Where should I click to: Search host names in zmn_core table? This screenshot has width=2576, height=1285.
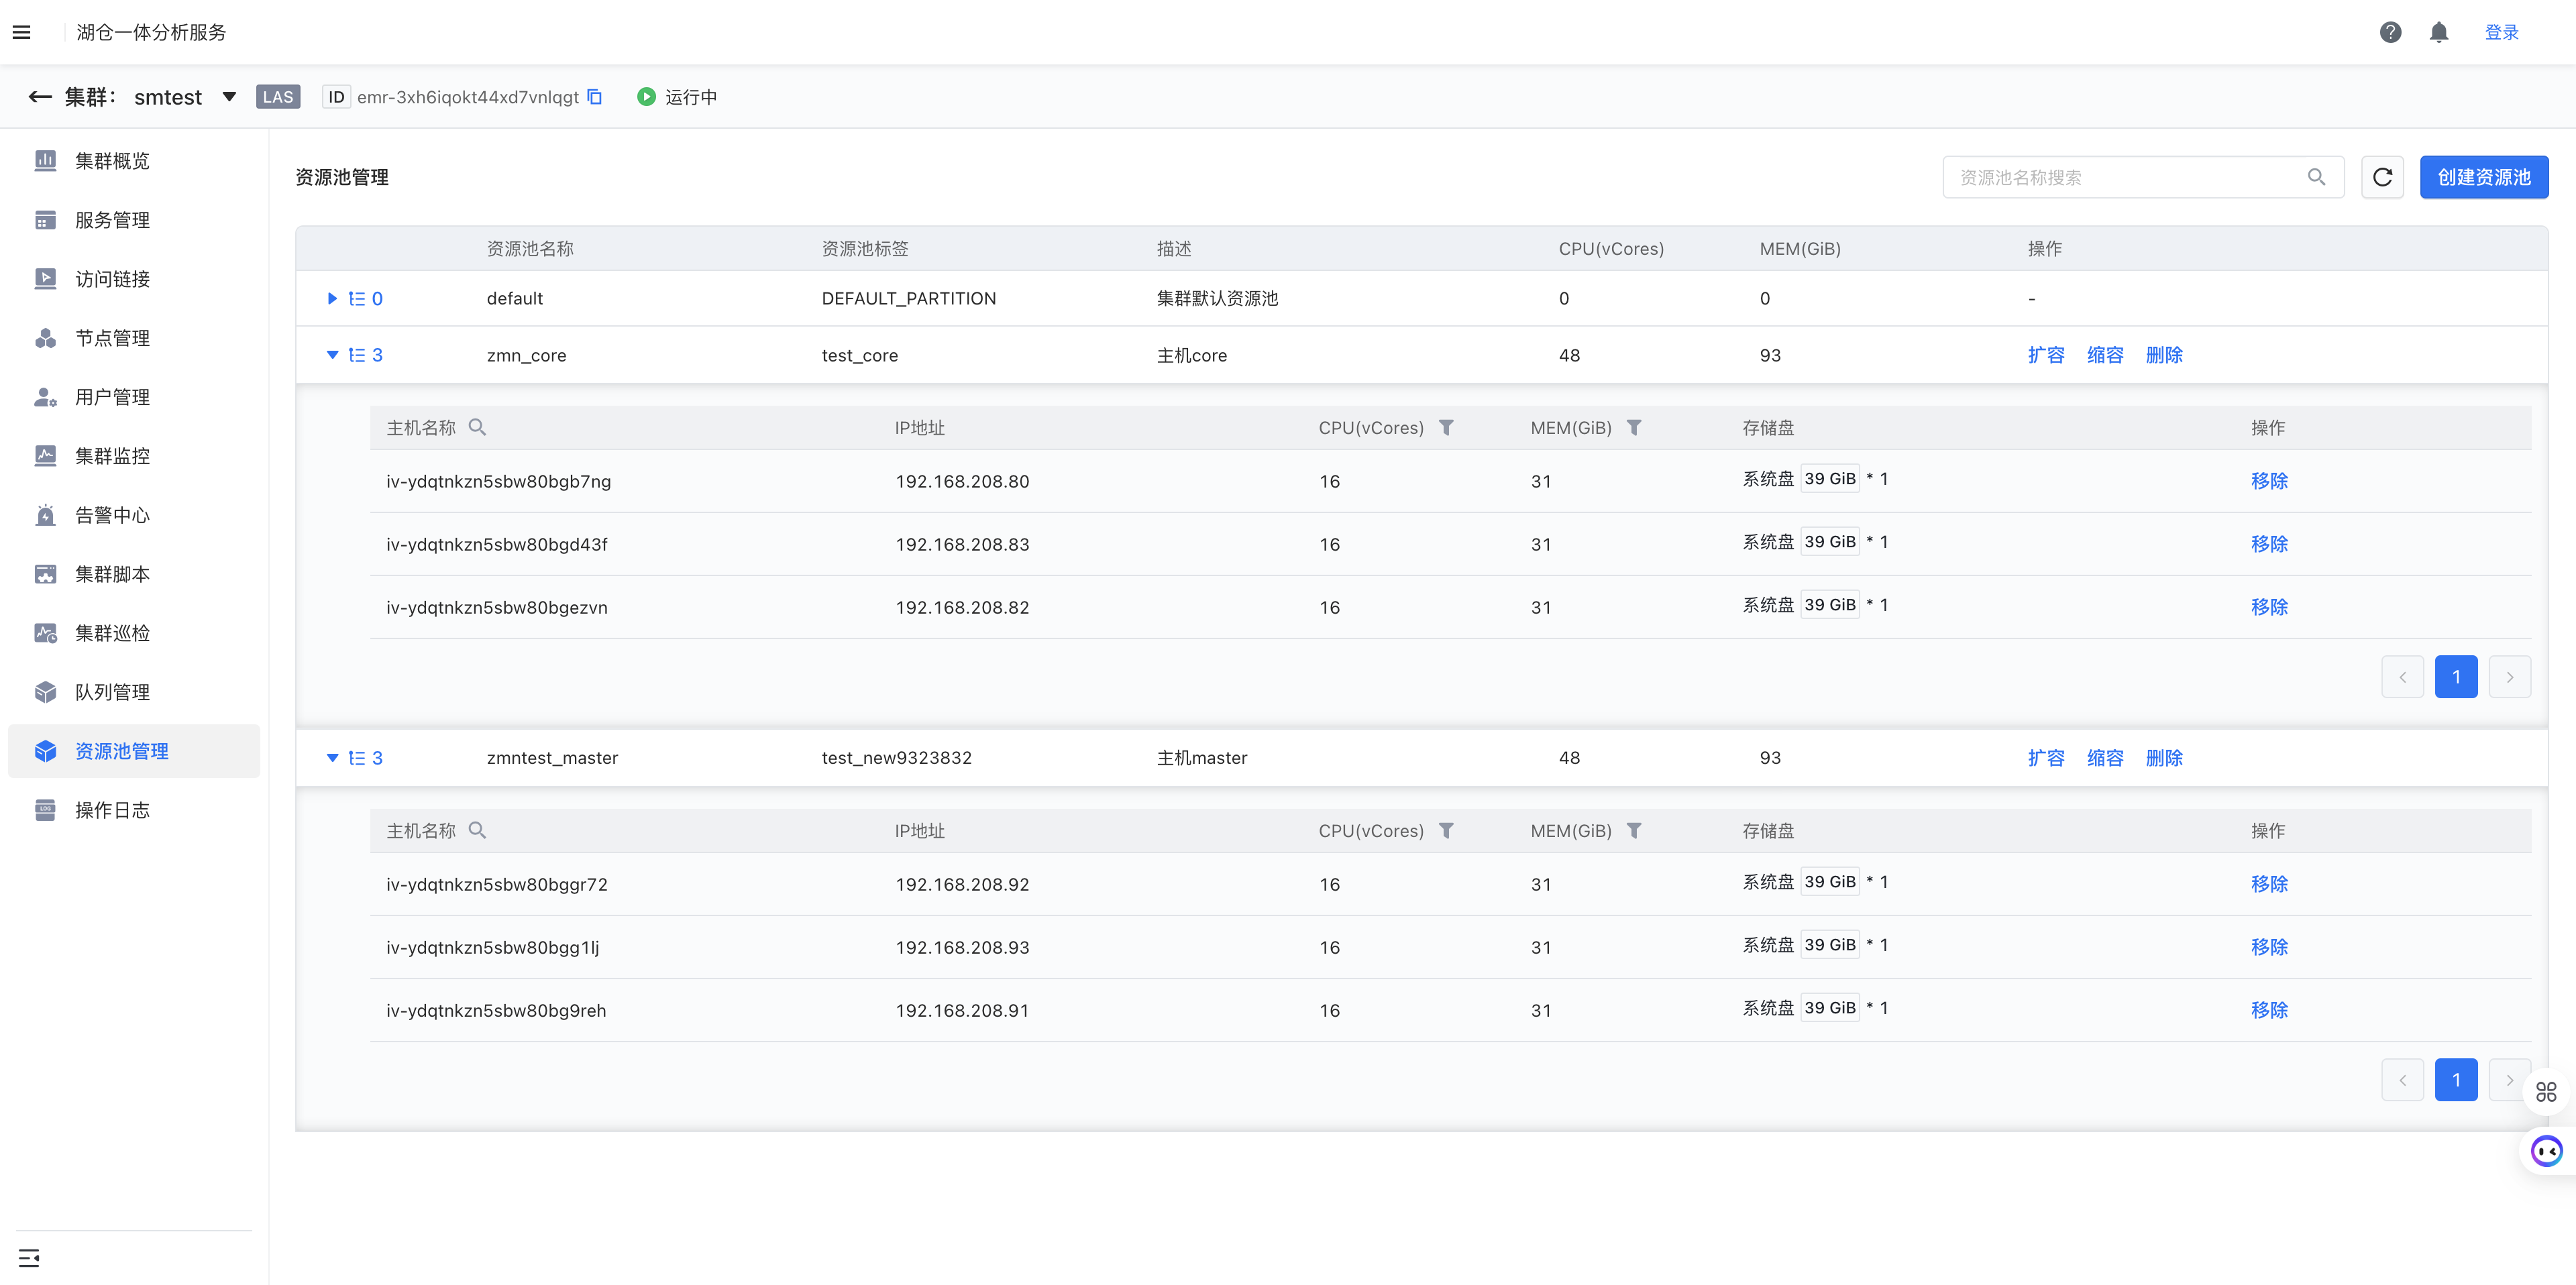[477, 427]
